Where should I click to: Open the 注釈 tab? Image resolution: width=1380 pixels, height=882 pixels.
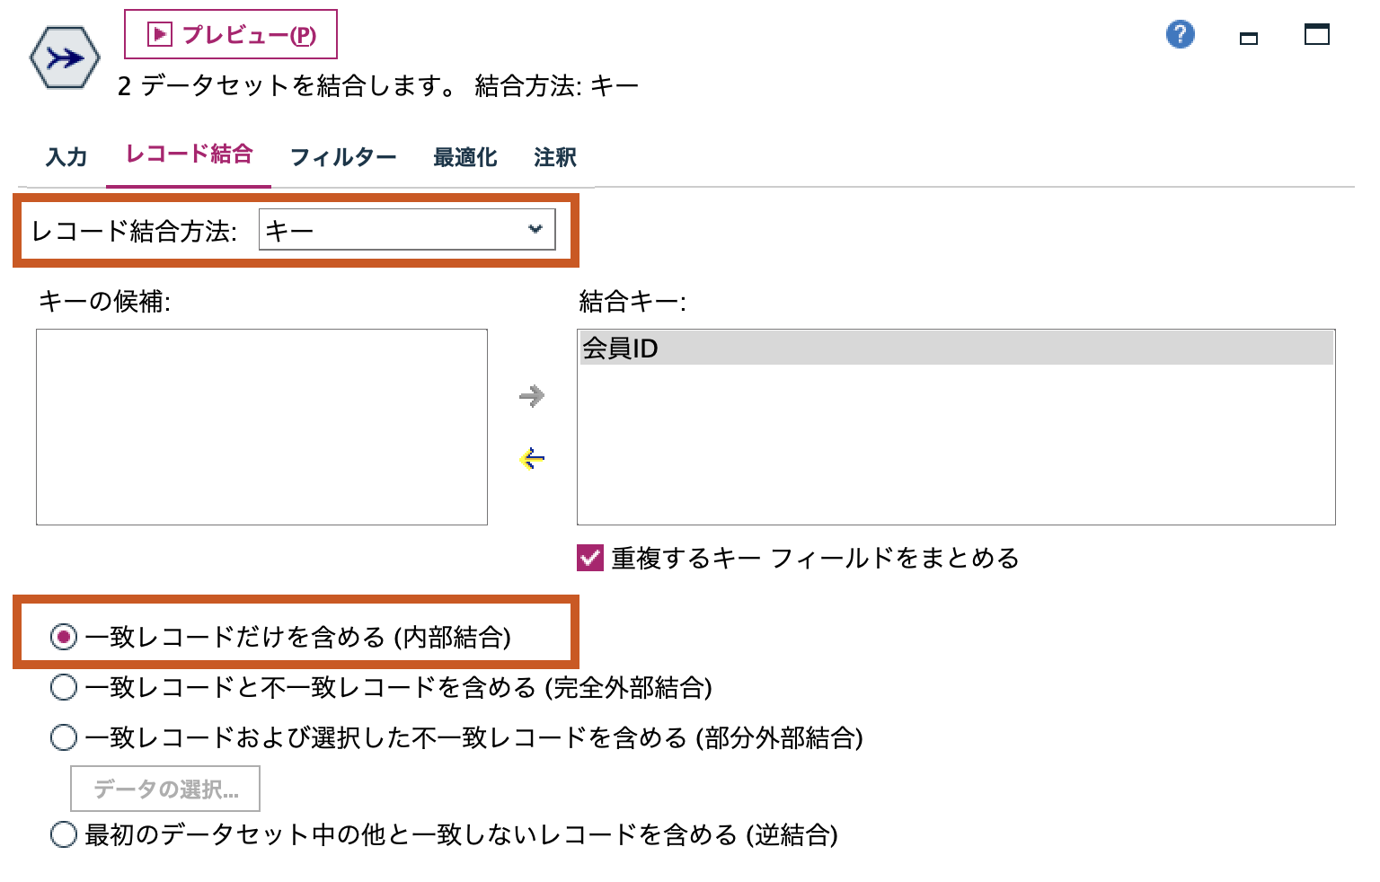(x=554, y=156)
